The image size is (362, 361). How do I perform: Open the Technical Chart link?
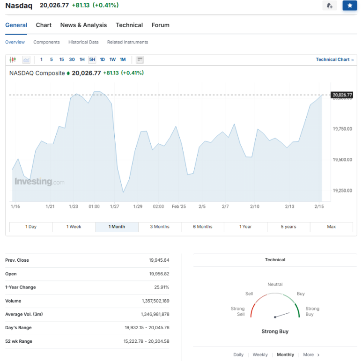point(334,59)
